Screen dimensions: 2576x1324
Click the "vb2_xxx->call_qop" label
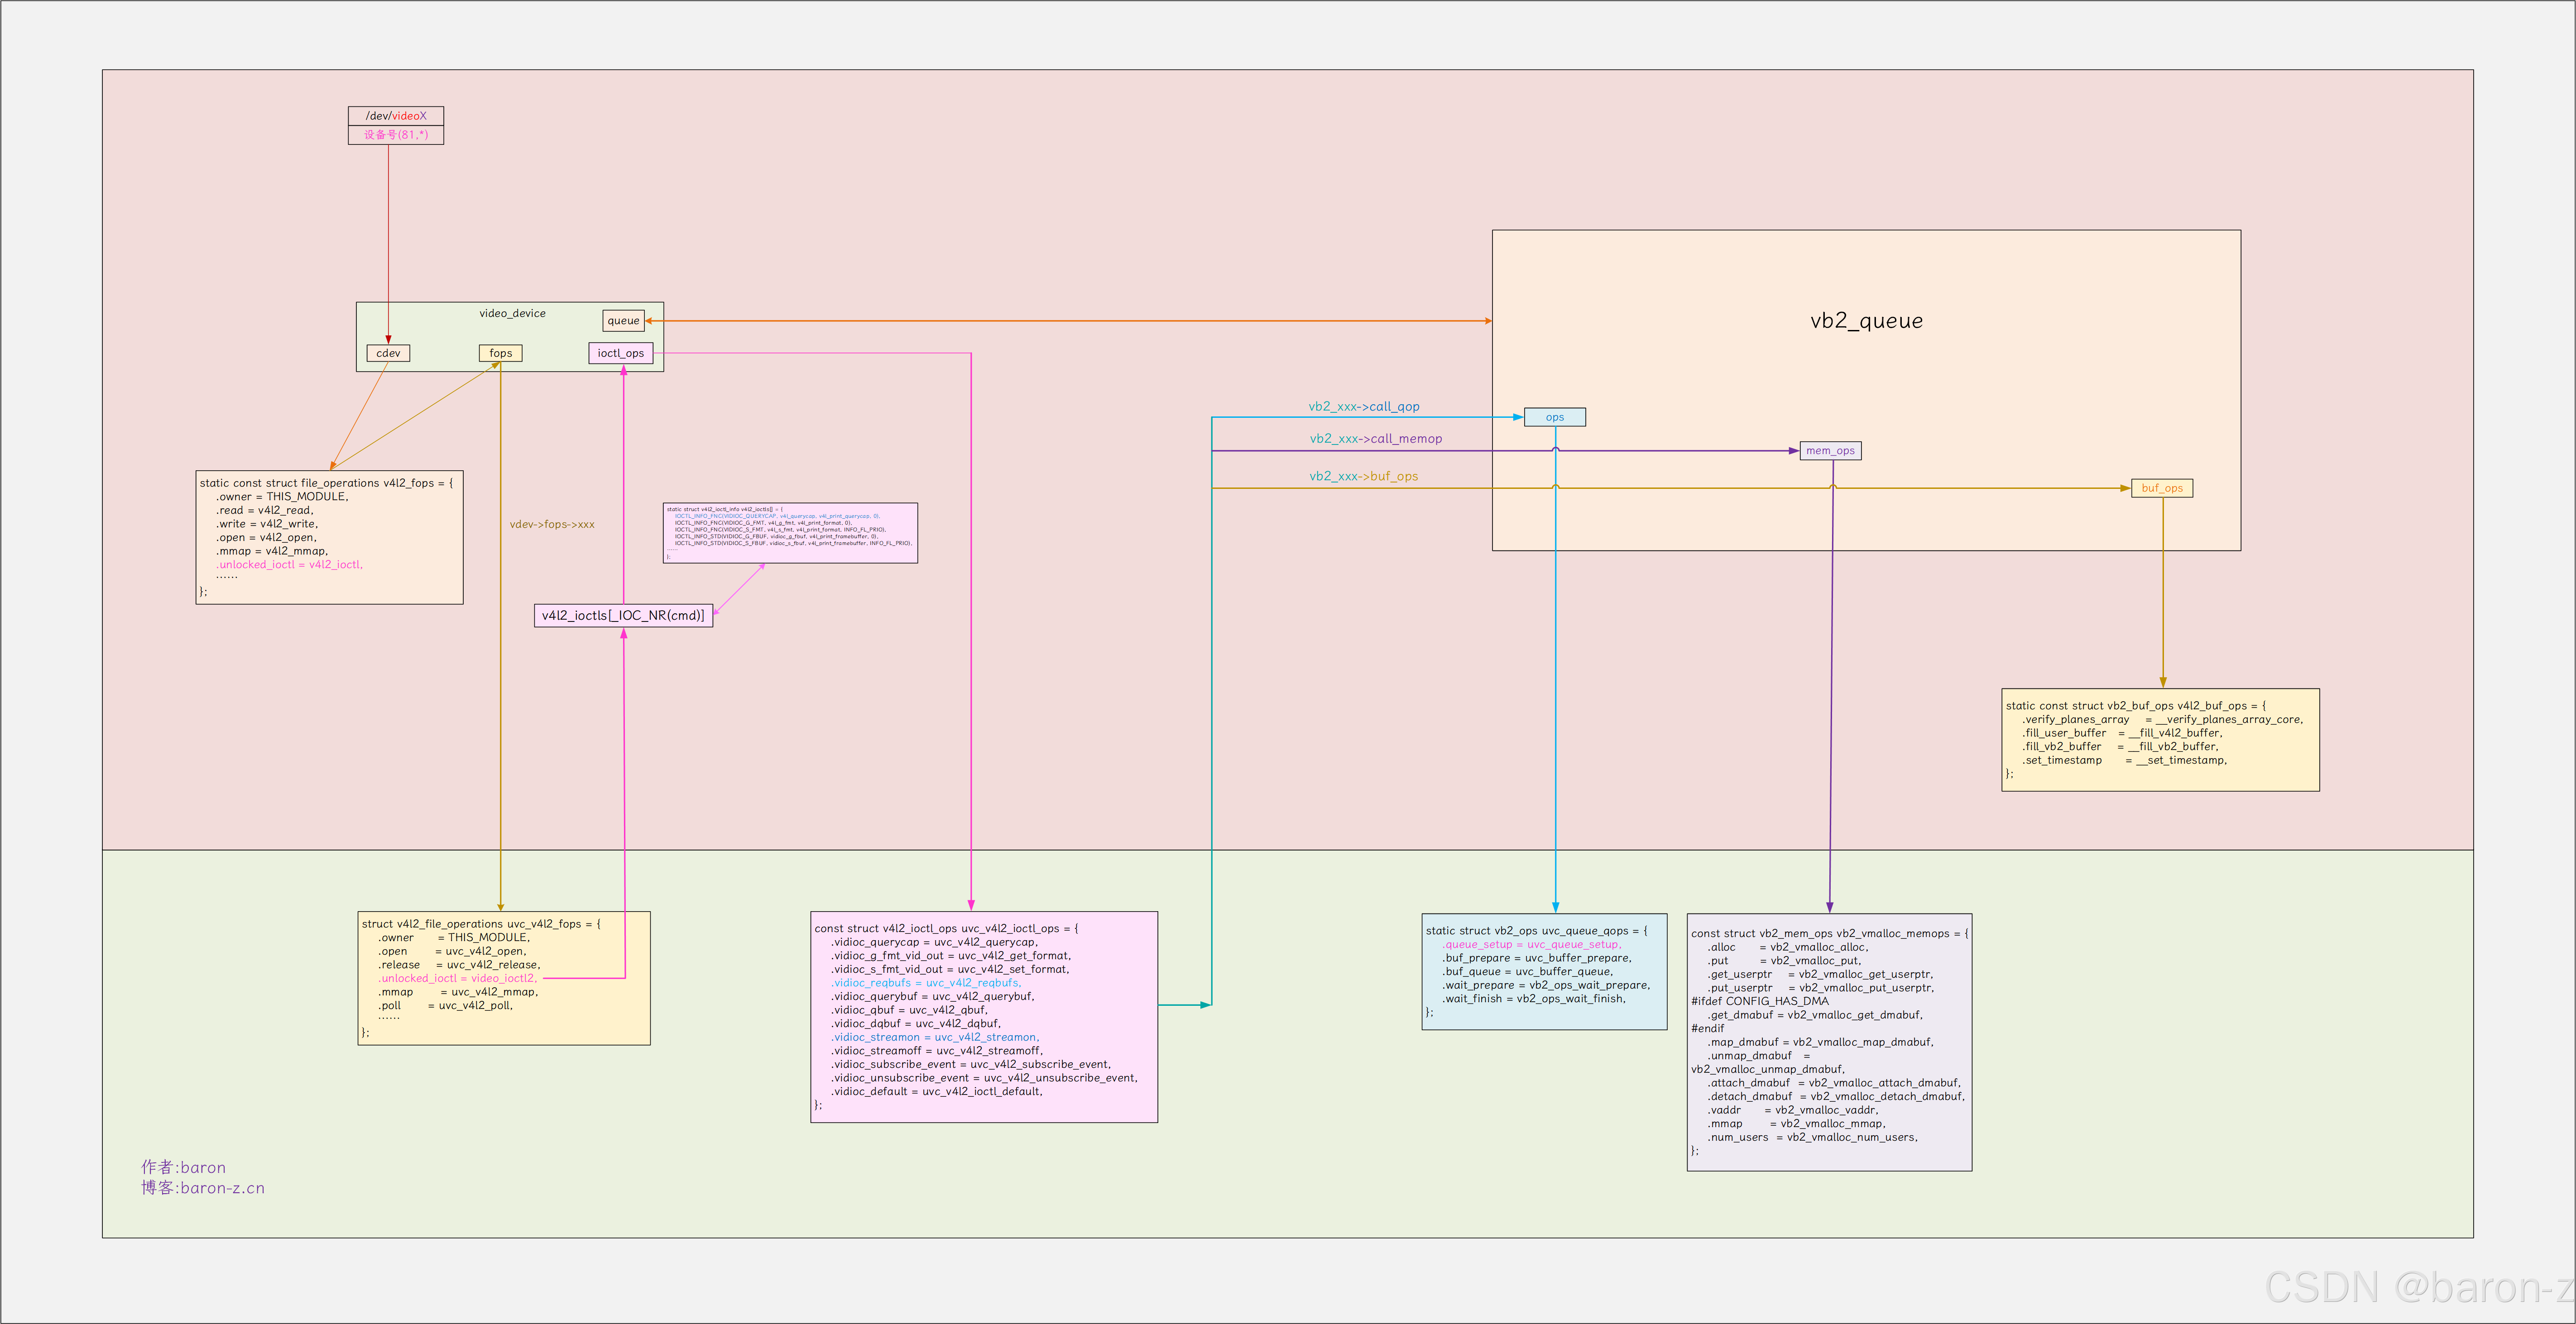coord(1364,407)
